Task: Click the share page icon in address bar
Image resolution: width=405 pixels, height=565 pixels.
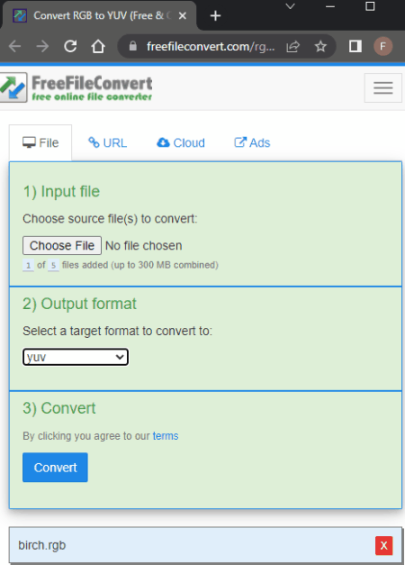Action: 292,46
